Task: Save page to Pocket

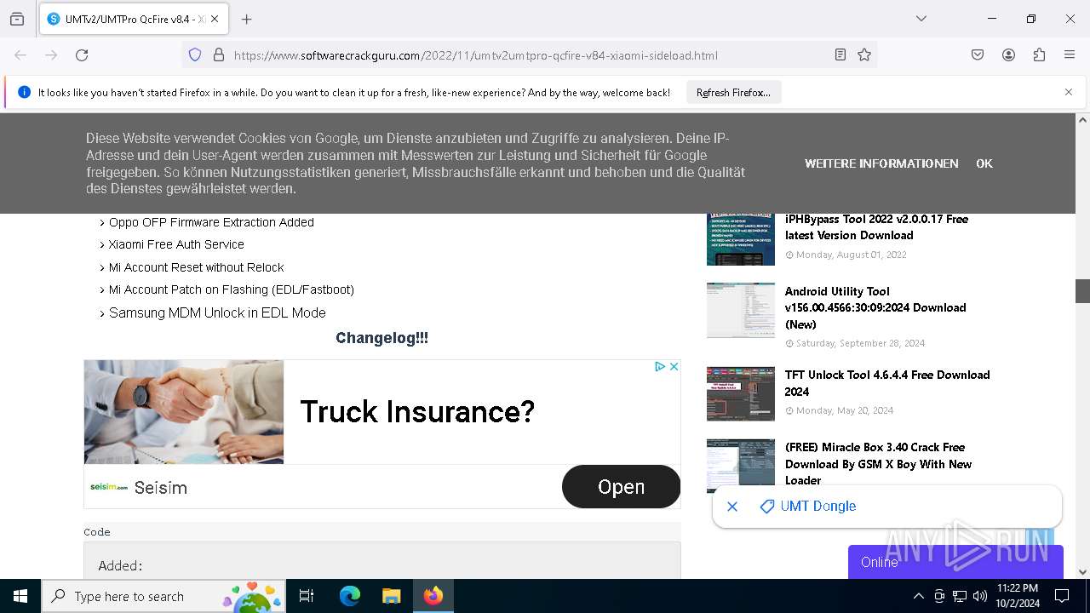Action: coord(978,54)
